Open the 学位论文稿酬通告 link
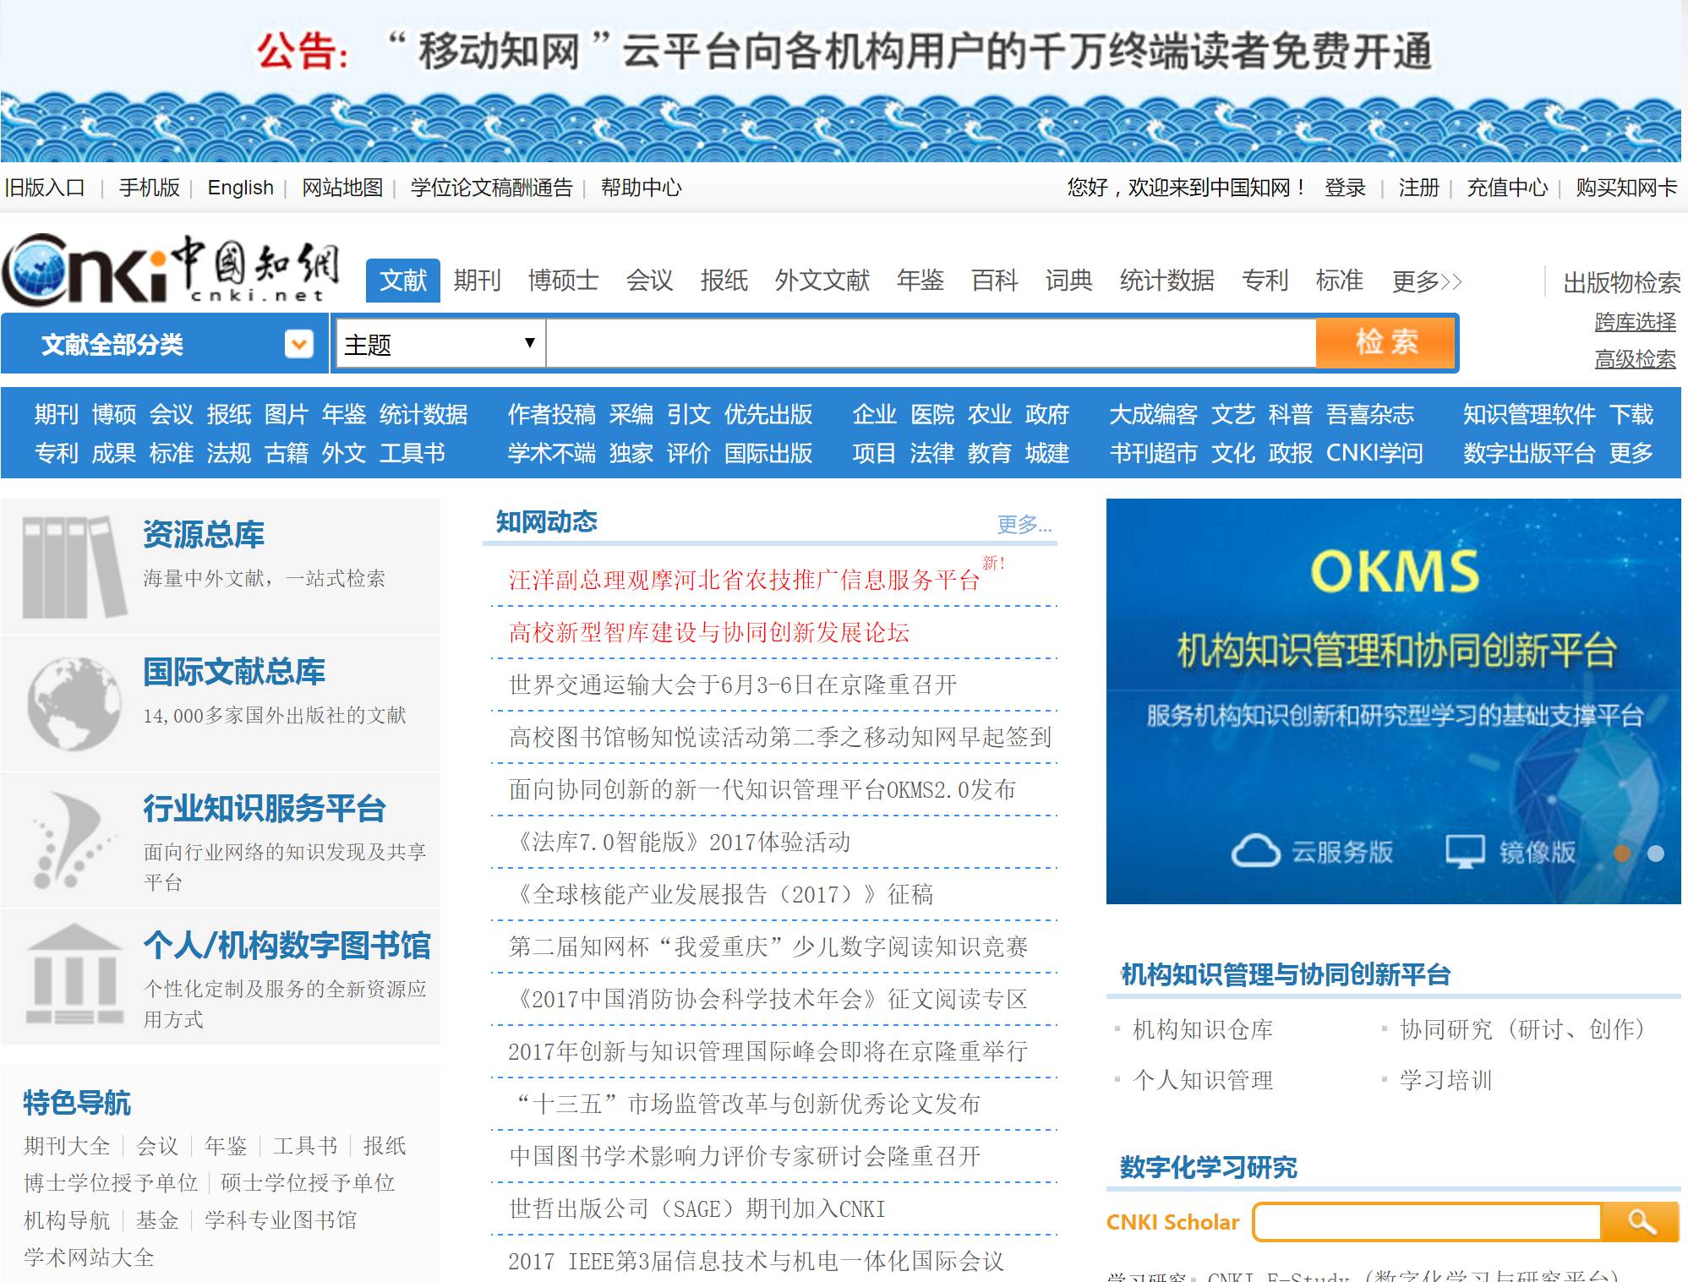 tap(492, 188)
